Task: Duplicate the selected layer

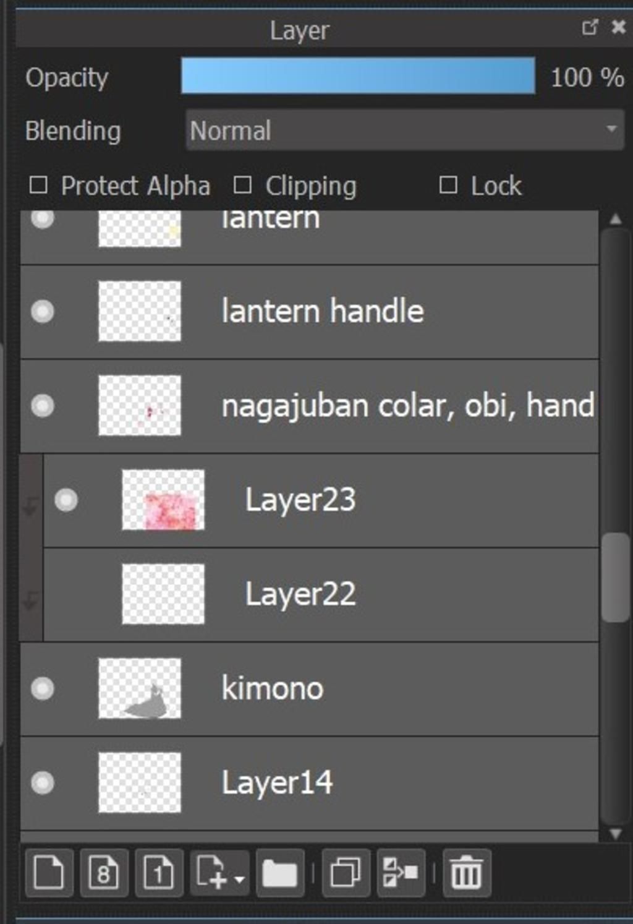Action: tap(346, 873)
